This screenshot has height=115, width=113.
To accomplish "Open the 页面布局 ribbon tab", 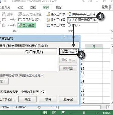I will [x=5, y=7].
